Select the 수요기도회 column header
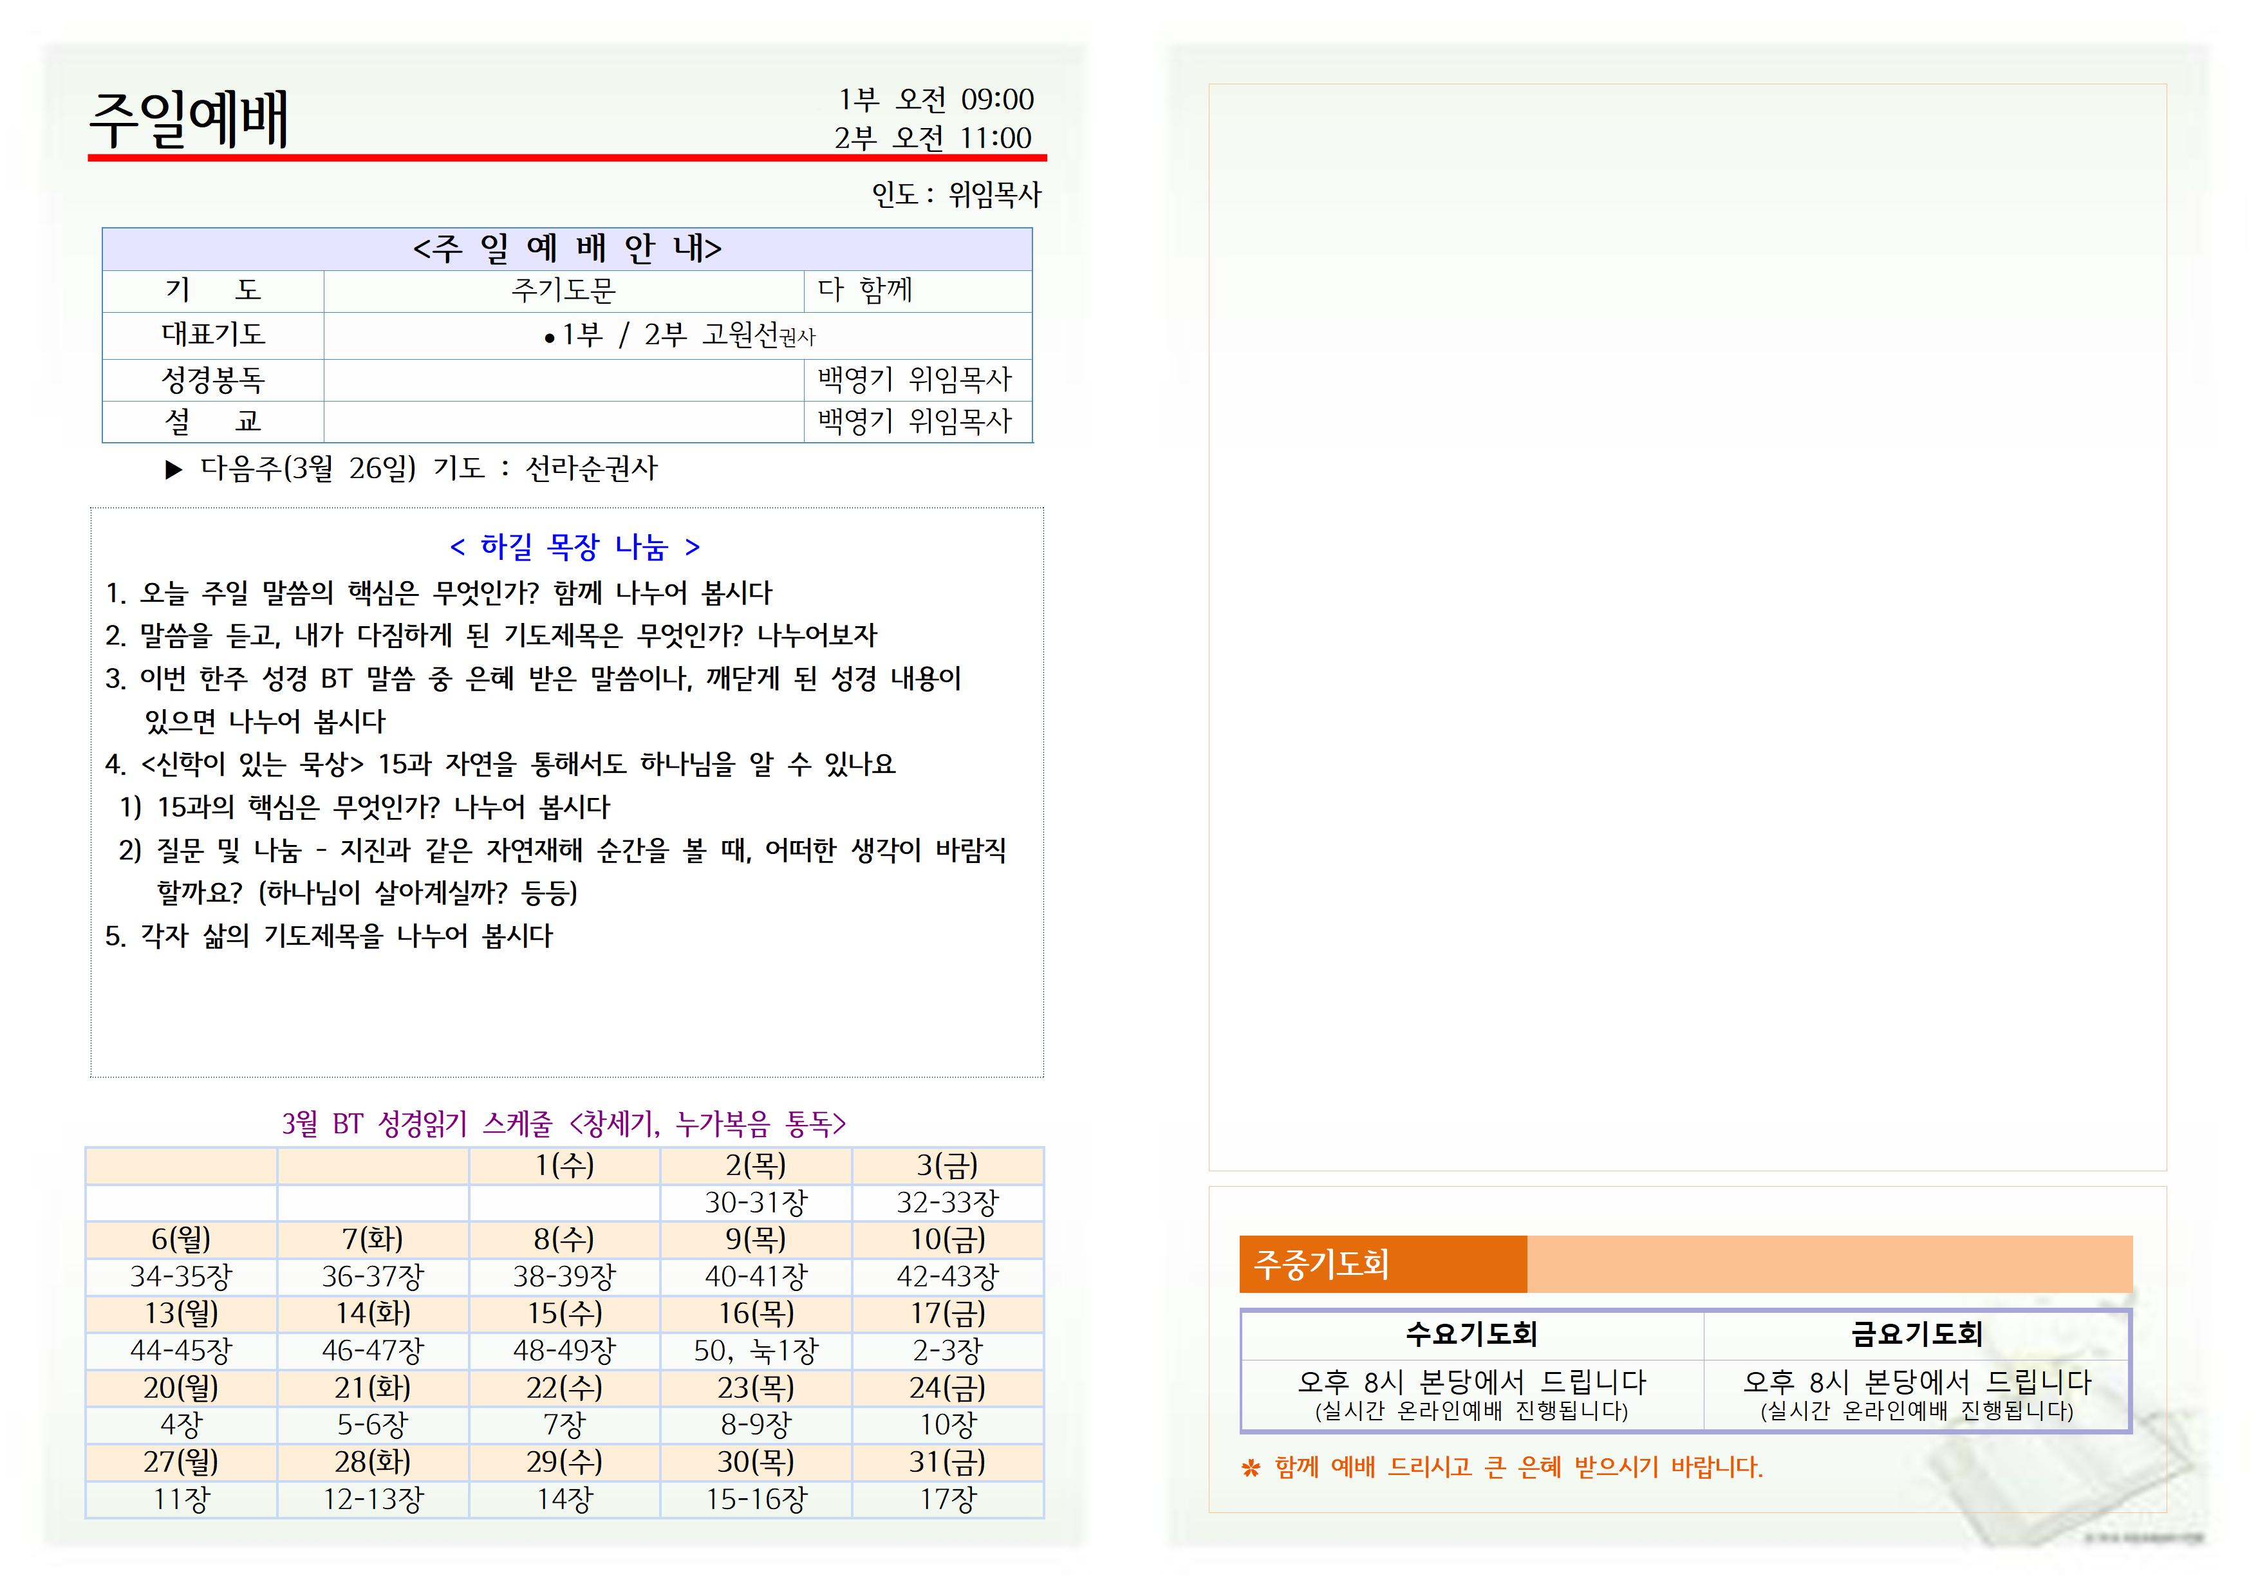Viewport: 2258px width, 1596px height. click(x=1471, y=1333)
